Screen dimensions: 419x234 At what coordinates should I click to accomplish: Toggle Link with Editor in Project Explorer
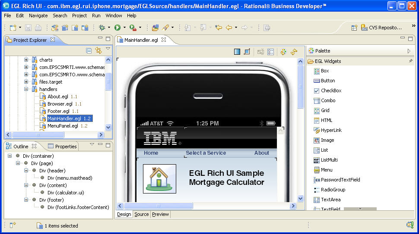coord(98,50)
